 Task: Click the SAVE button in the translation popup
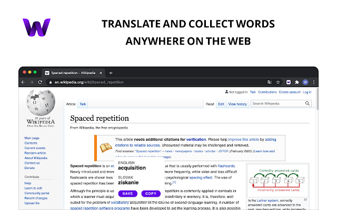pyautogui.click(x=127, y=194)
